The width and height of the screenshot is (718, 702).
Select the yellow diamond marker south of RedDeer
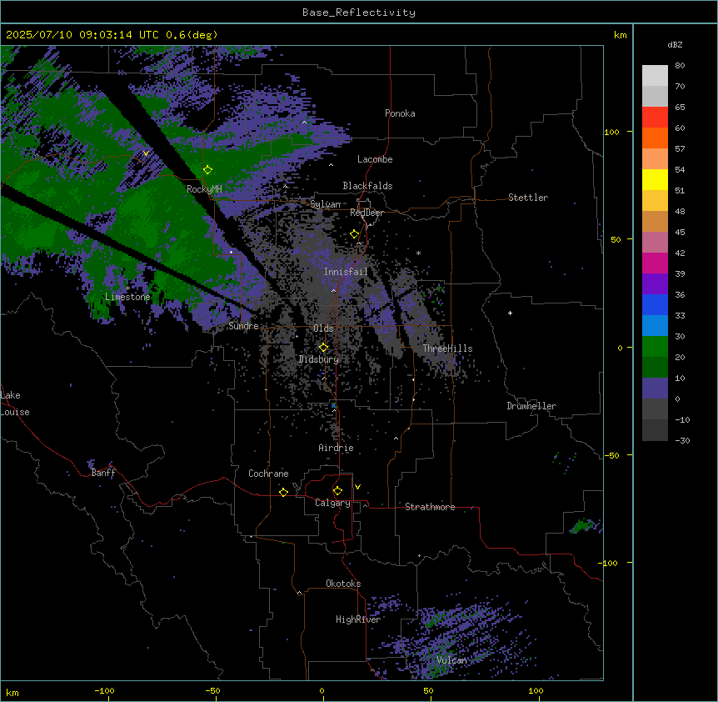click(x=355, y=234)
